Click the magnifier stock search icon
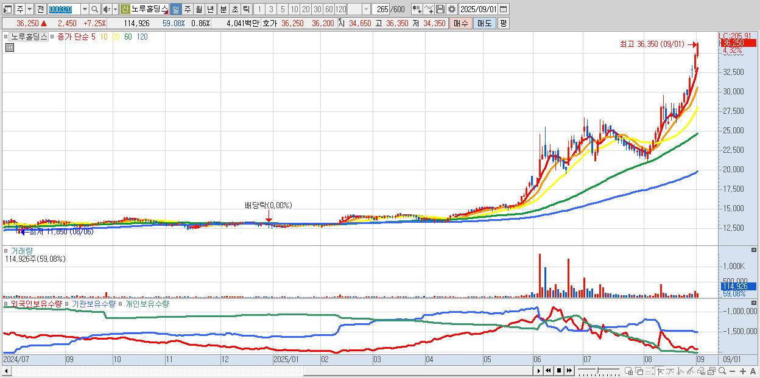 coord(95,9)
